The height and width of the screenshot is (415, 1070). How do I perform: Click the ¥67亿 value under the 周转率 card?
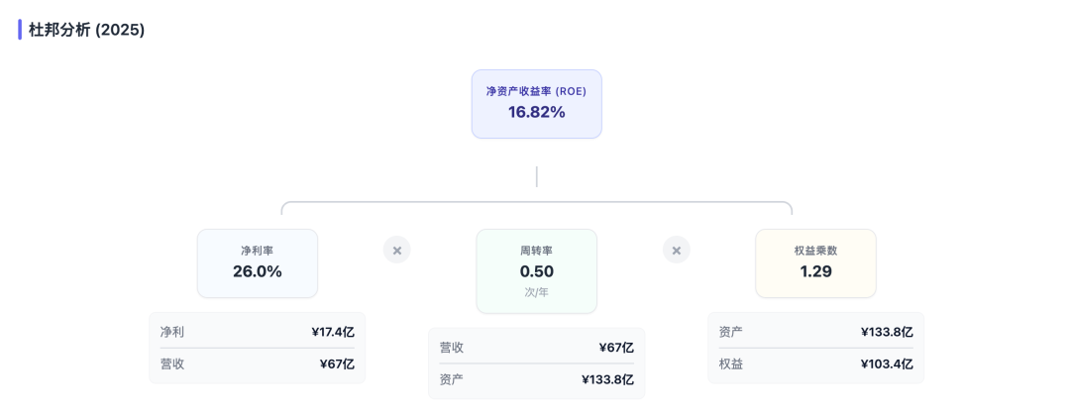click(616, 348)
